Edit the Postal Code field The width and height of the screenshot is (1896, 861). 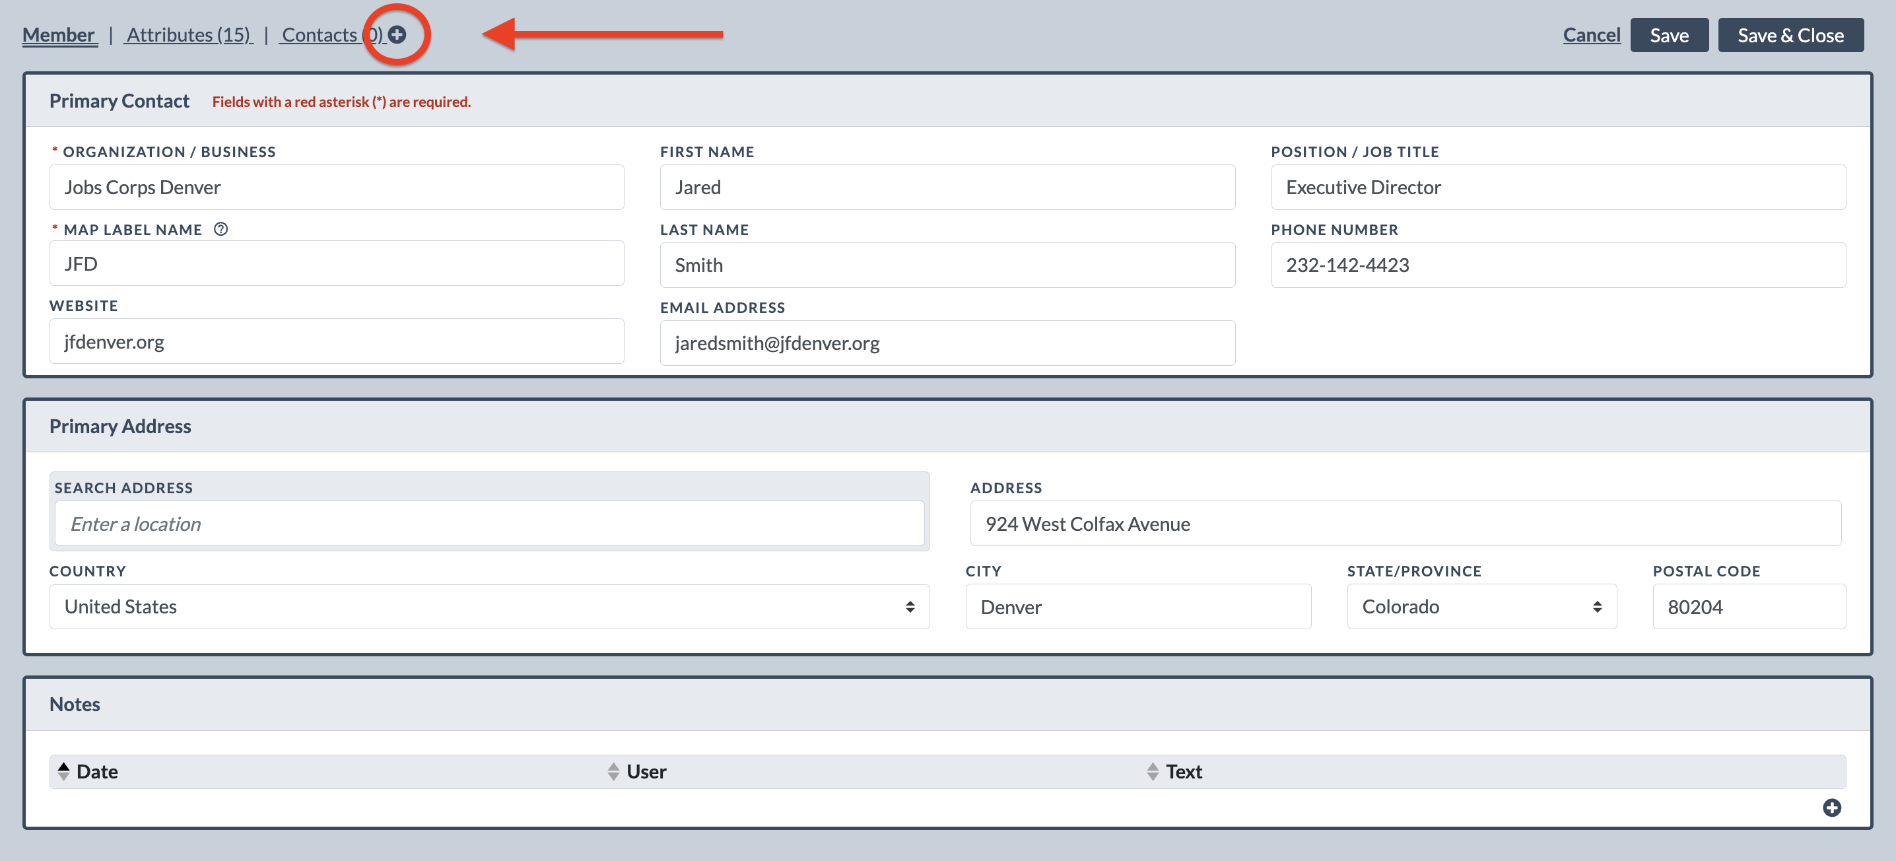[1749, 606]
